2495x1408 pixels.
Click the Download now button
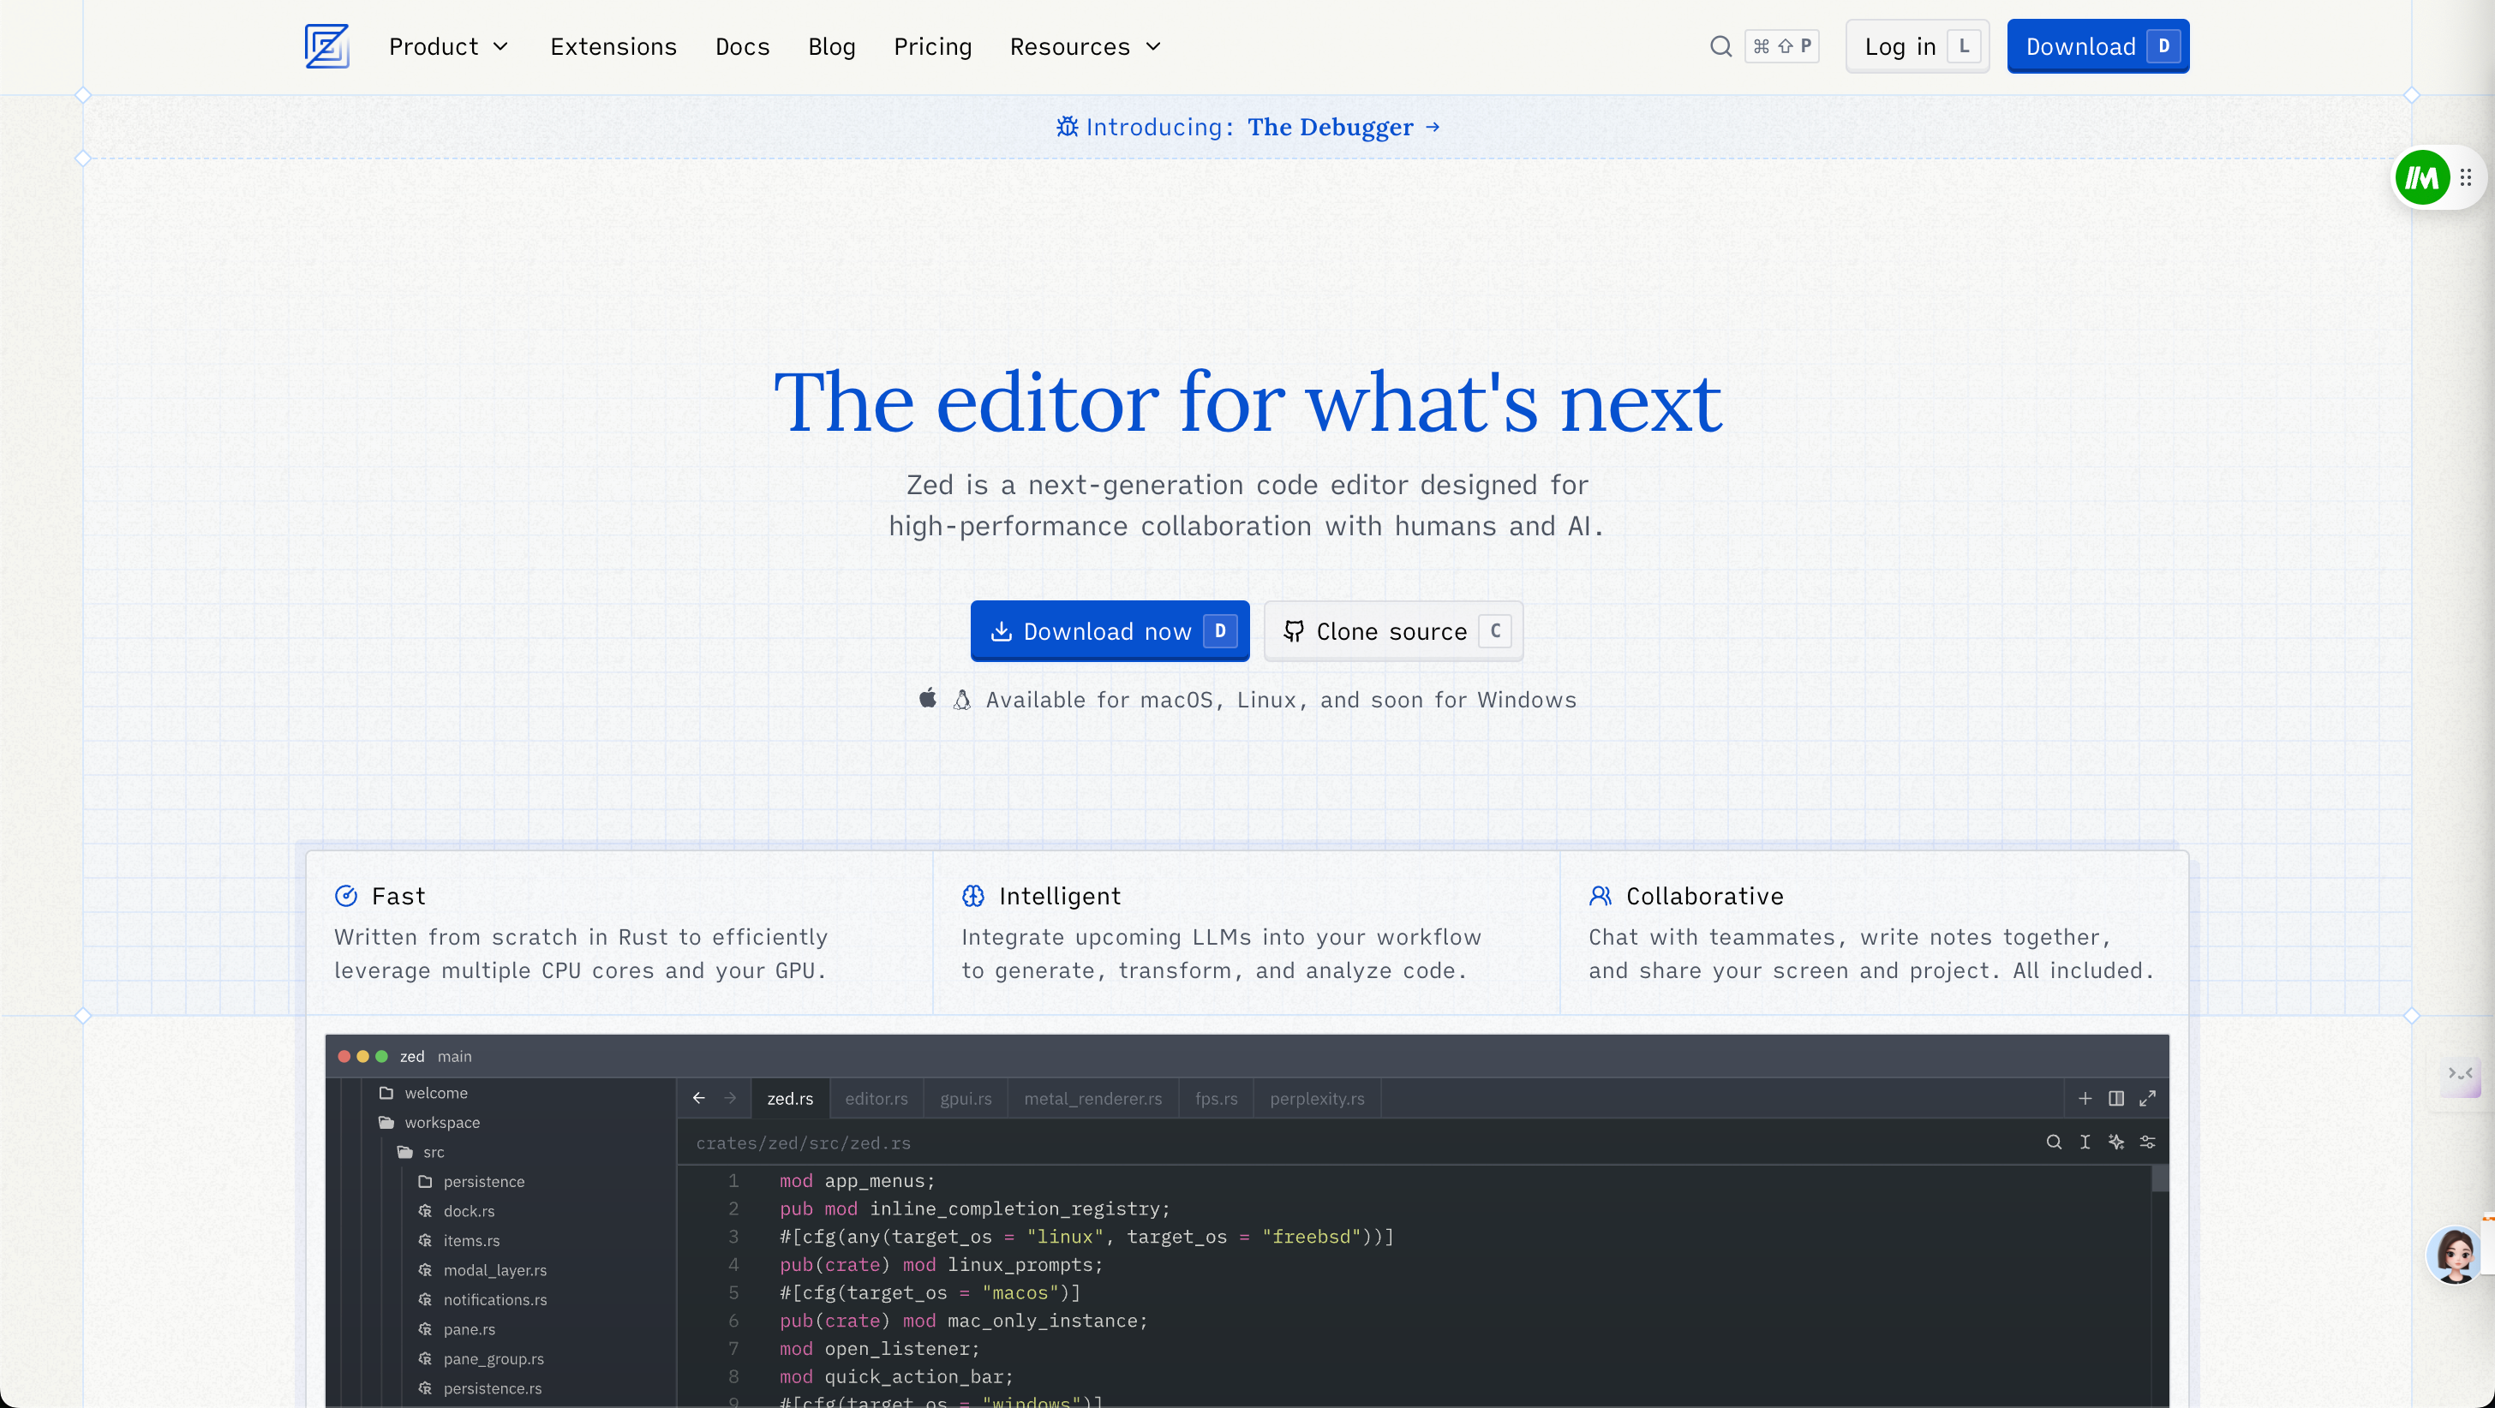[1110, 631]
